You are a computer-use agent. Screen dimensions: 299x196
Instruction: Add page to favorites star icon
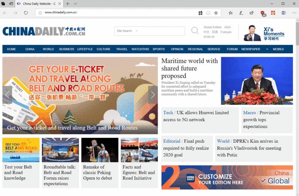click(x=216, y=13)
